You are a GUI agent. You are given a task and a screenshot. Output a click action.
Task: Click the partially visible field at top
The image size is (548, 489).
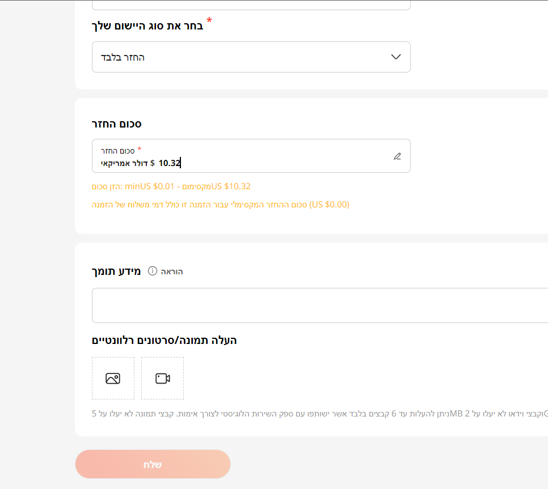click(251, 5)
